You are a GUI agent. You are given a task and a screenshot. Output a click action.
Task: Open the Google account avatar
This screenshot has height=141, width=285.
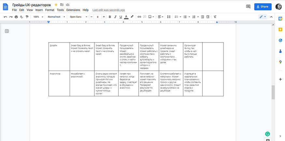pos(278,7)
